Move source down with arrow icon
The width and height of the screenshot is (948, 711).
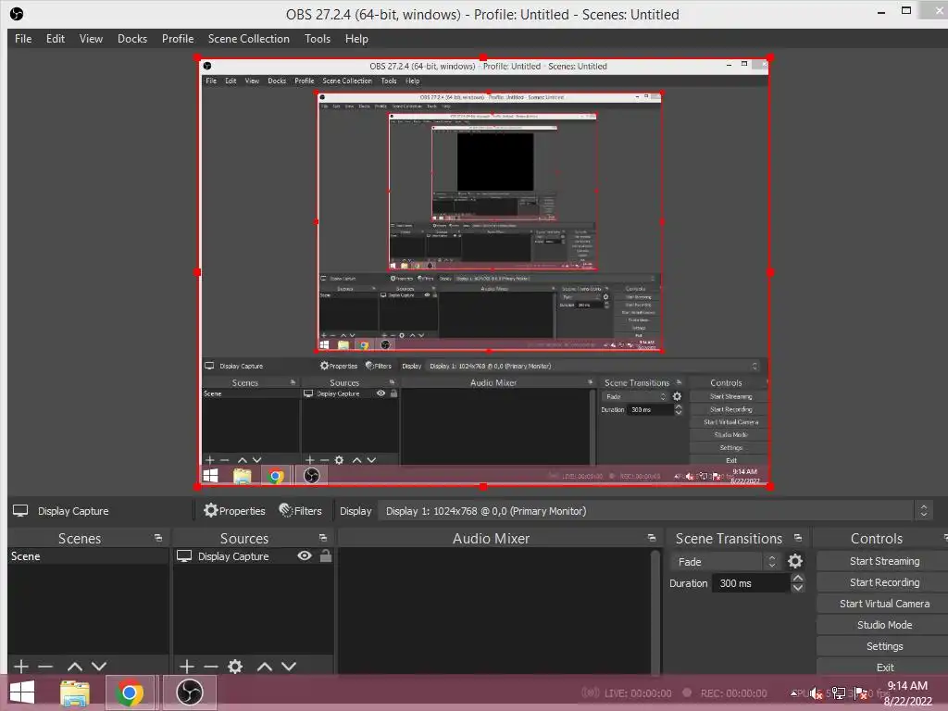[289, 667]
